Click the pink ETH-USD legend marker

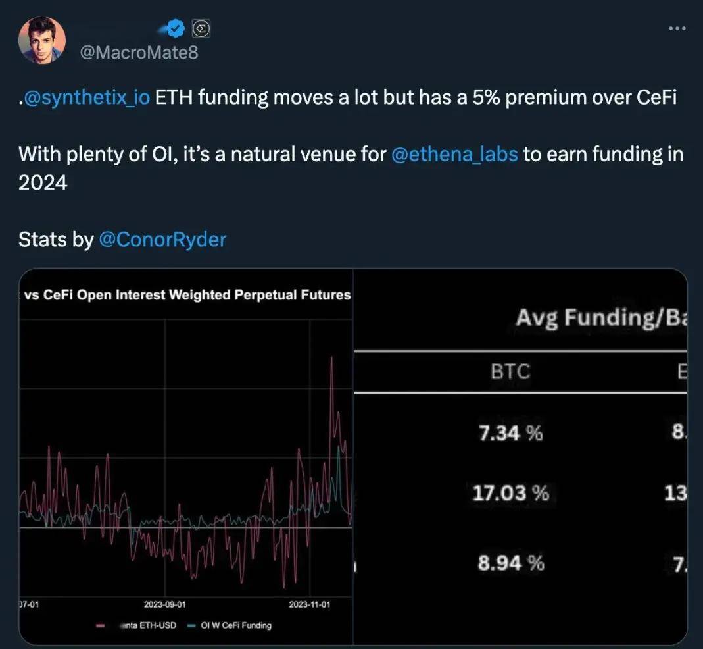click(x=101, y=625)
